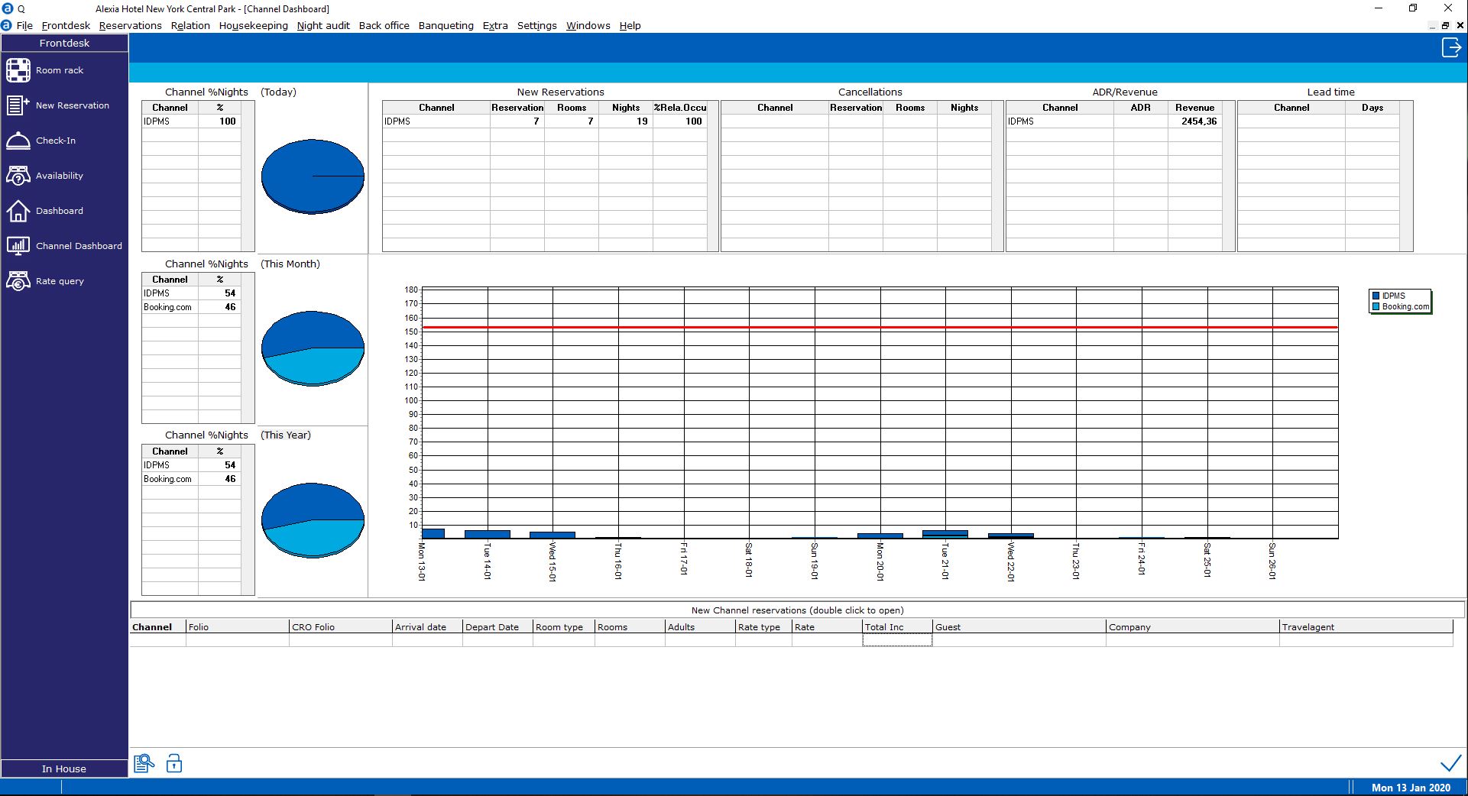The width and height of the screenshot is (1468, 796).
Task: Click the ADR column header
Action: [1140, 108]
